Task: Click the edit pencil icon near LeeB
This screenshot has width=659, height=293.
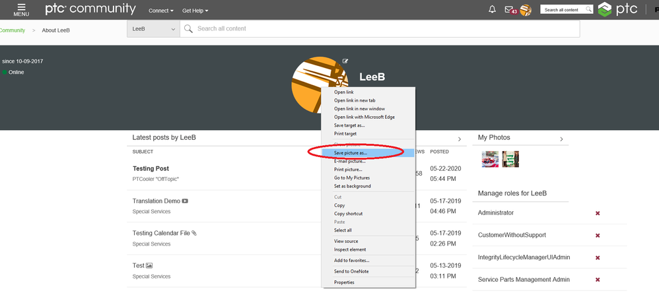Action: (x=345, y=61)
